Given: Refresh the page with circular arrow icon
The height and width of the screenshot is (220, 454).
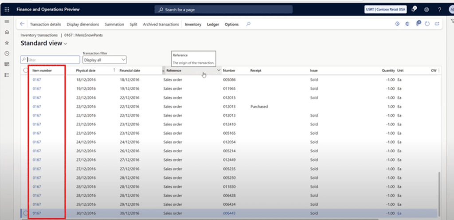Looking at the screenshot, I should click(427, 24).
